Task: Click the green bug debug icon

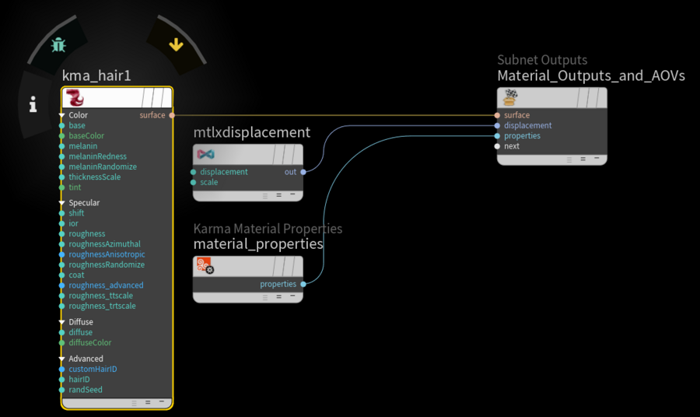Action: coord(58,44)
